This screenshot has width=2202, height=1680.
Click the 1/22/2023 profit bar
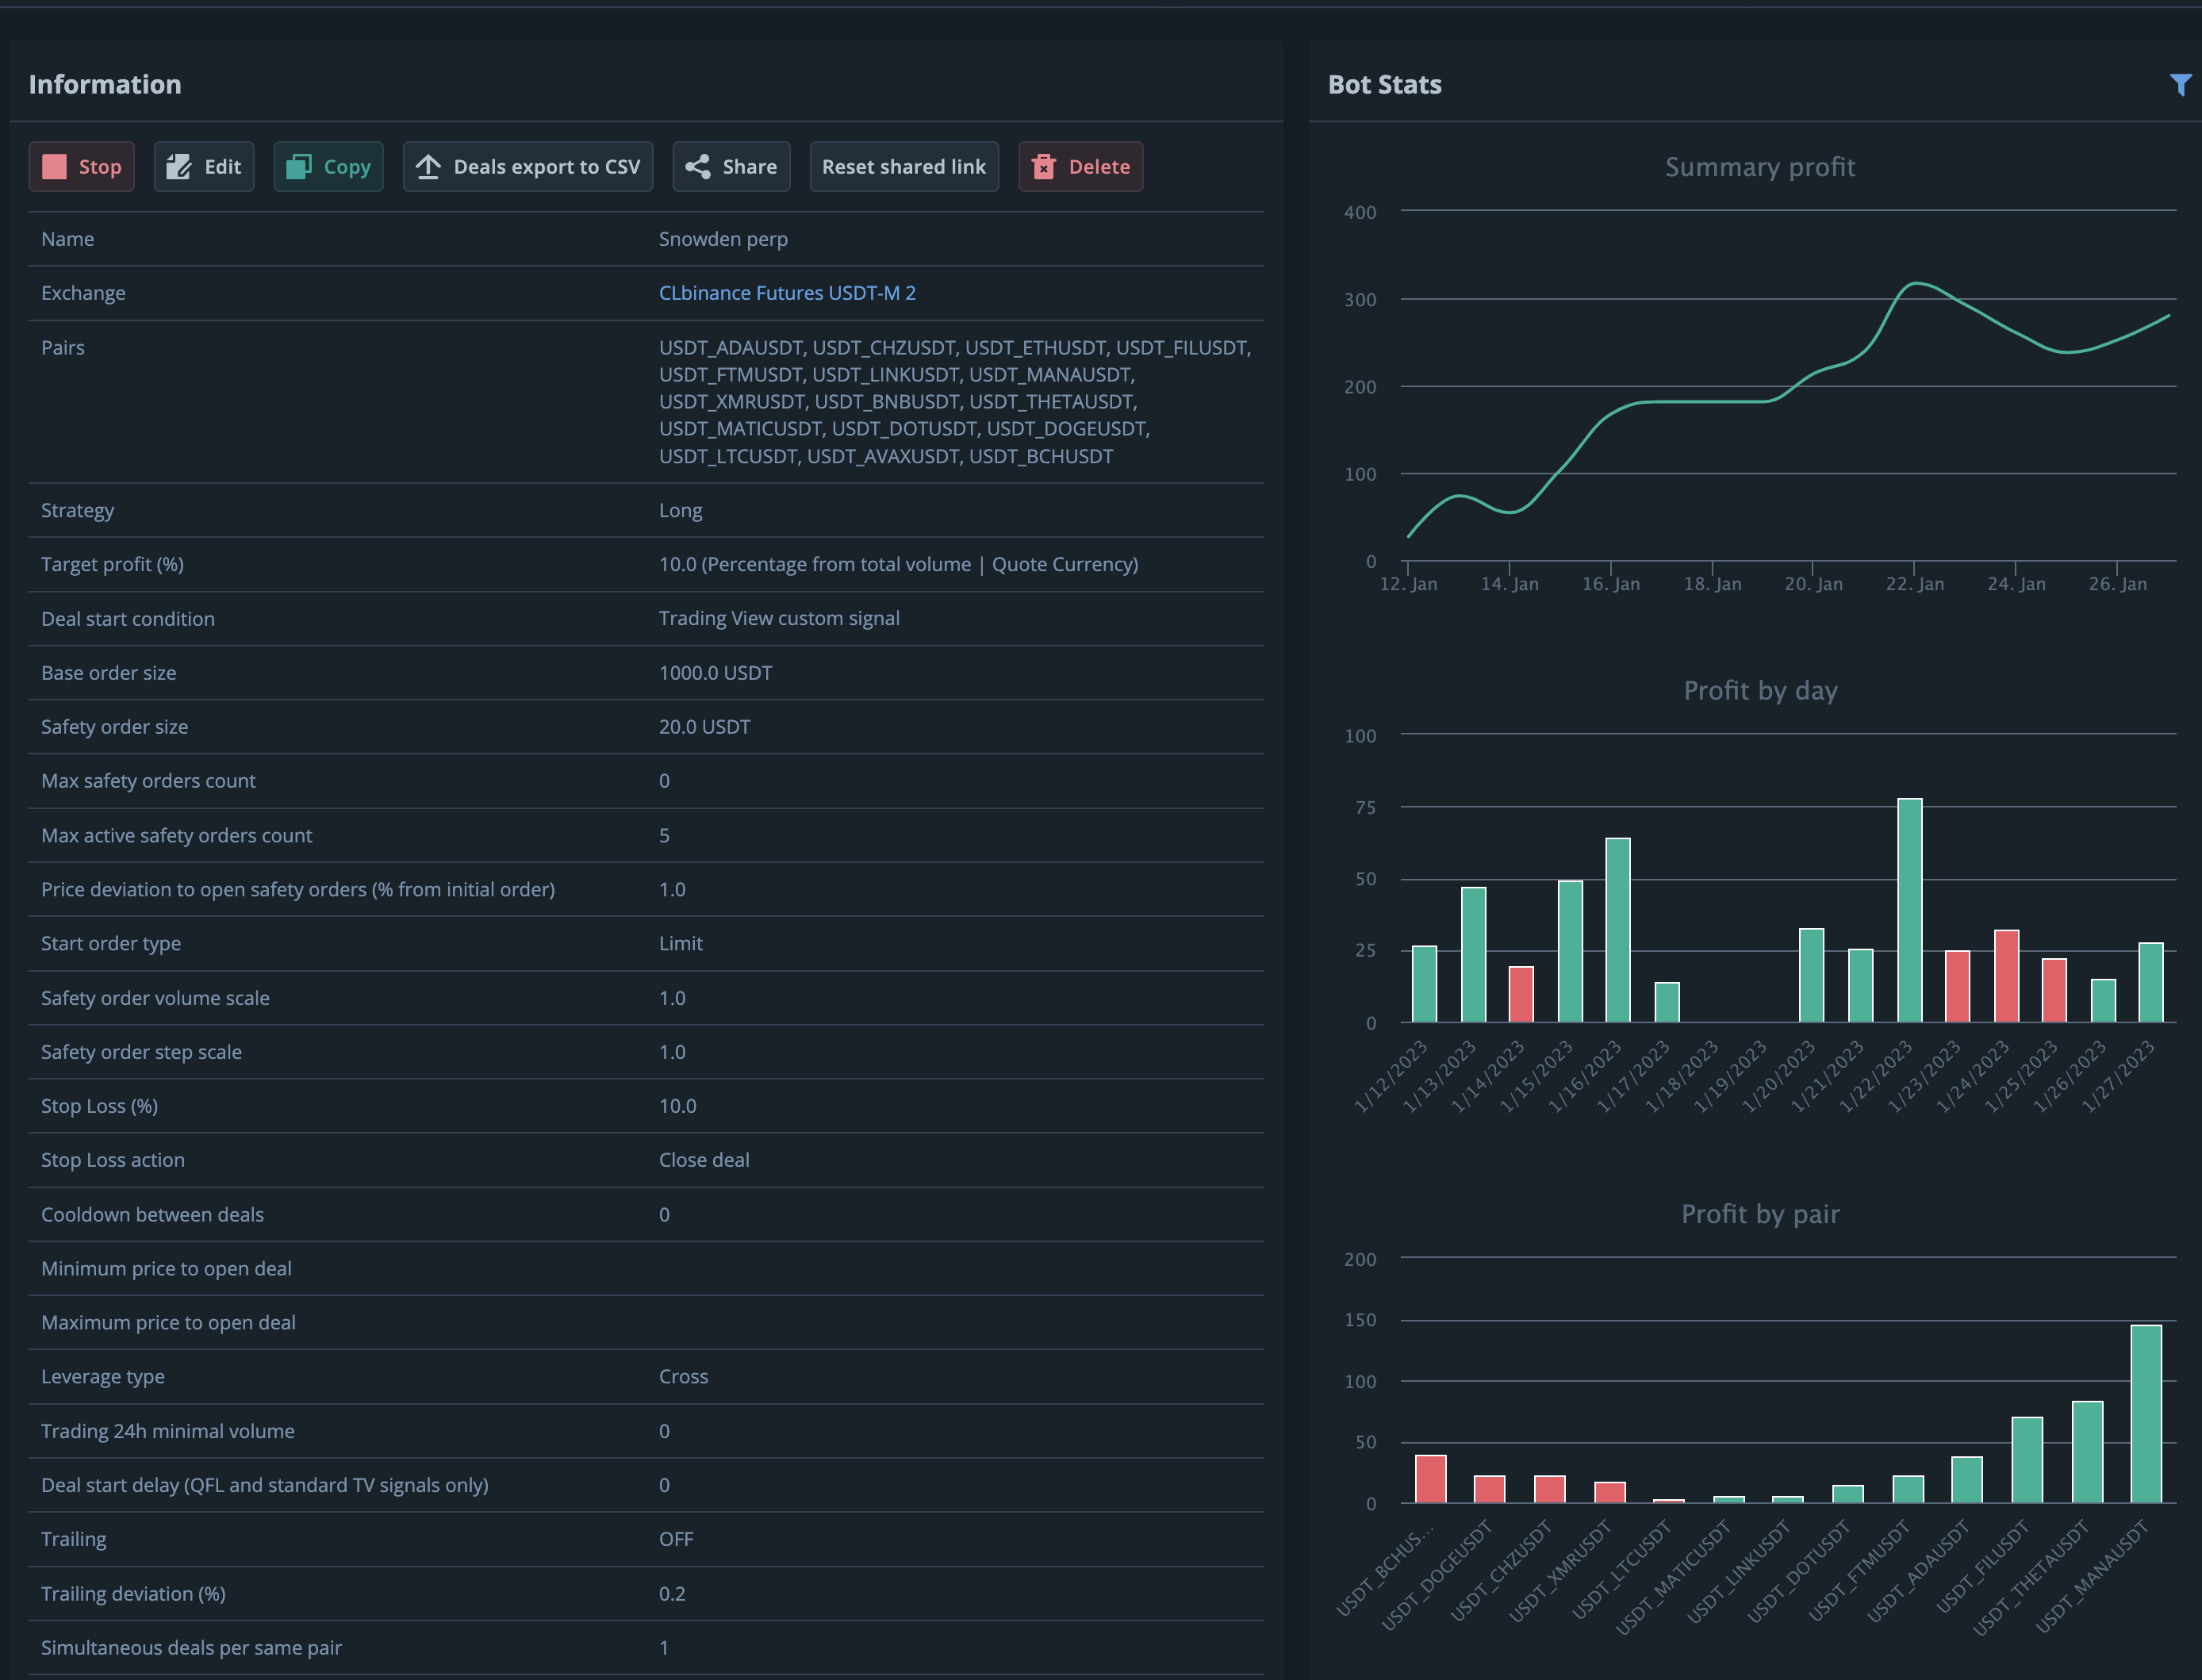click(x=1909, y=910)
